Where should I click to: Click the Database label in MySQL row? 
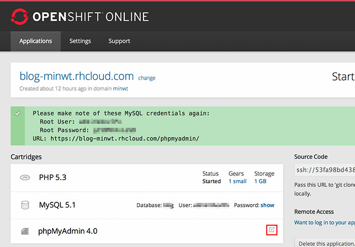coord(149,205)
